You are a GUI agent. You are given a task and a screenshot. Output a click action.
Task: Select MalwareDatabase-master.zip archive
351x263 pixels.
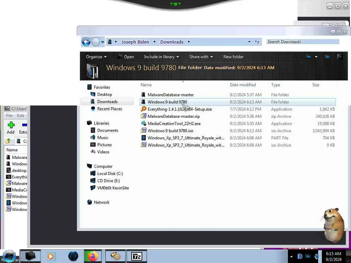(237, 116)
